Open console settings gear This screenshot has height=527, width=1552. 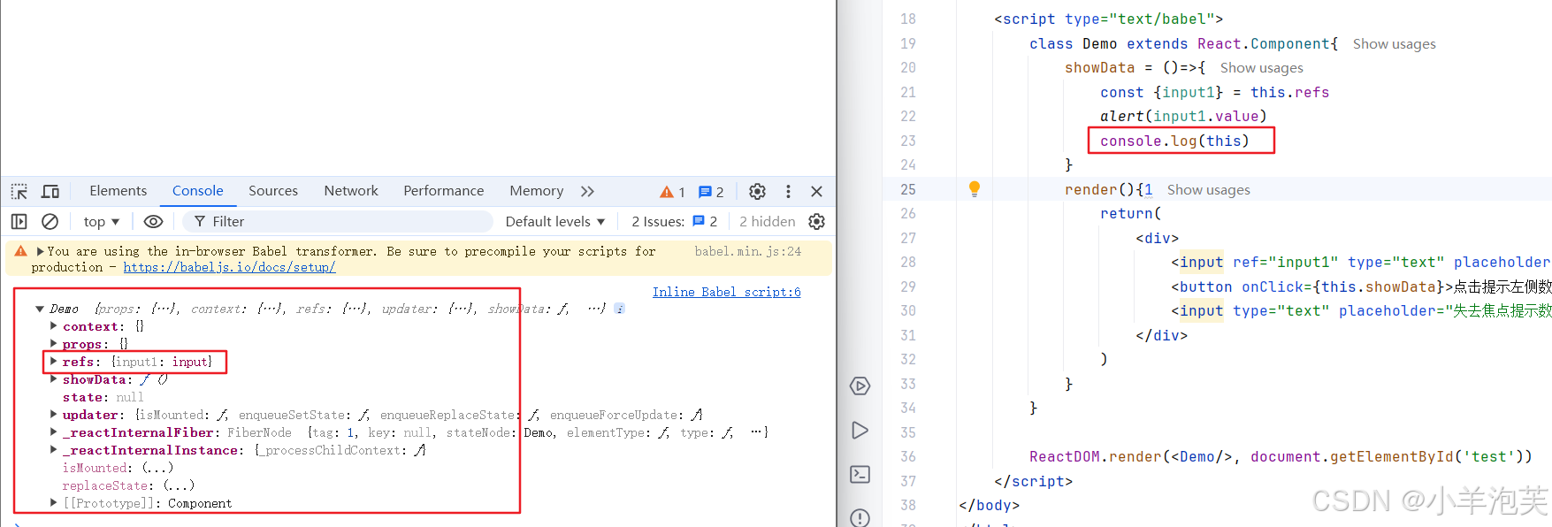pyautogui.click(x=817, y=221)
